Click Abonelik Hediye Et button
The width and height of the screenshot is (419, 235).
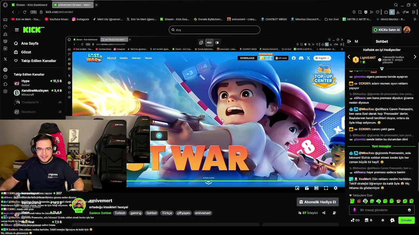318,202
